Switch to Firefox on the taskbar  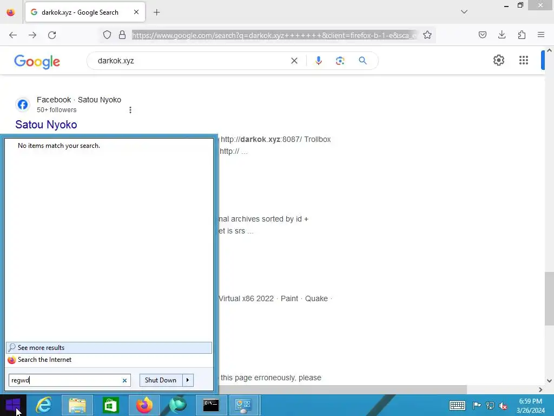tap(144, 405)
